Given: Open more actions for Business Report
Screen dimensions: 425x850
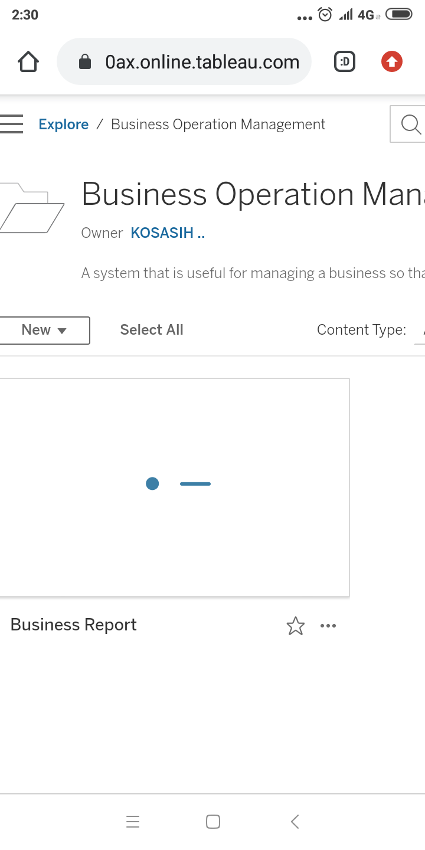Looking at the screenshot, I should pos(328,626).
